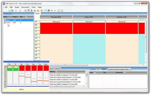Click the chain link icon in toolbar
This screenshot has height=95, width=151.
coord(52,11)
